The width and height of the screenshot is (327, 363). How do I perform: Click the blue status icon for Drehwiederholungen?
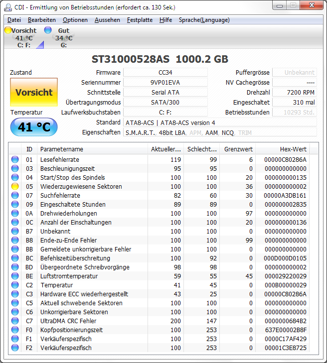tap(15, 213)
